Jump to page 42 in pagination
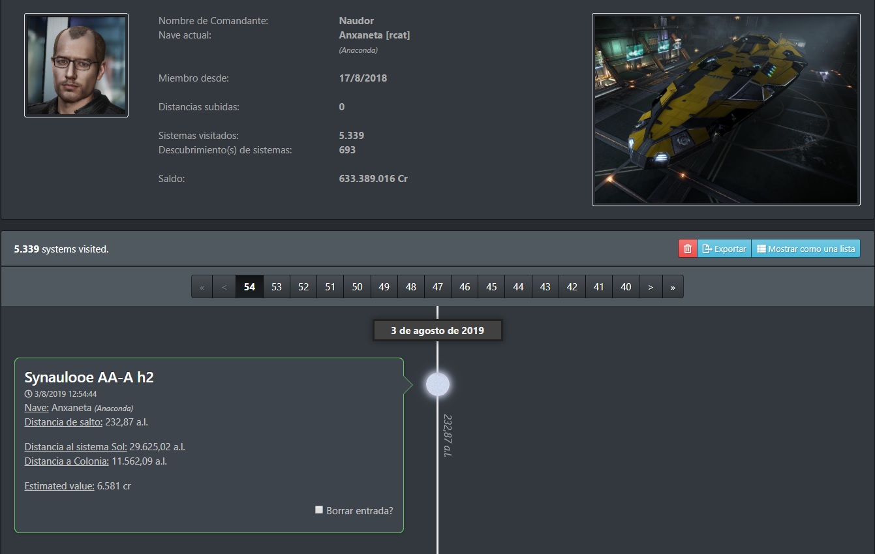This screenshot has height=554, width=875. click(572, 287)
